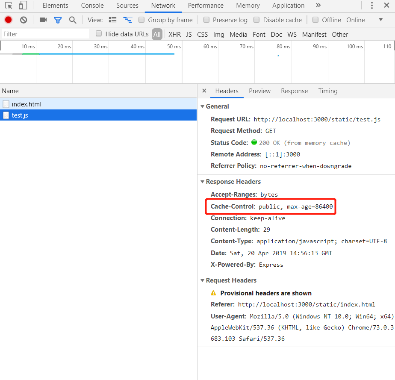Select the Network tab
395x380 pixels.
[163, 6]
